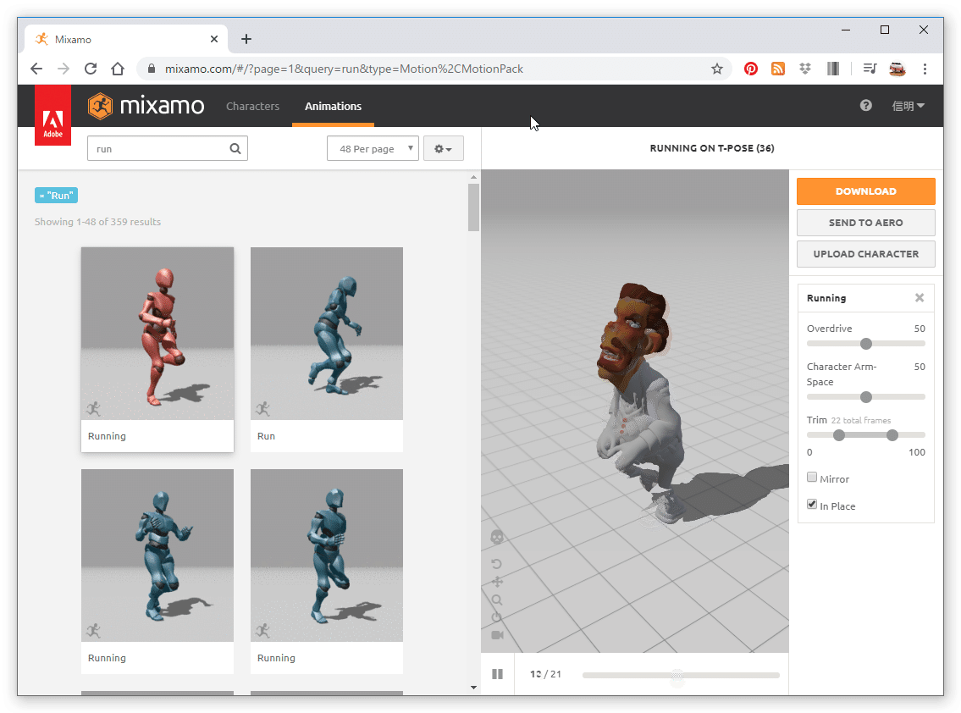Close the Mixamo browser tab
Image resolution: width=961 pixels, height=713 pixels.
214,39
